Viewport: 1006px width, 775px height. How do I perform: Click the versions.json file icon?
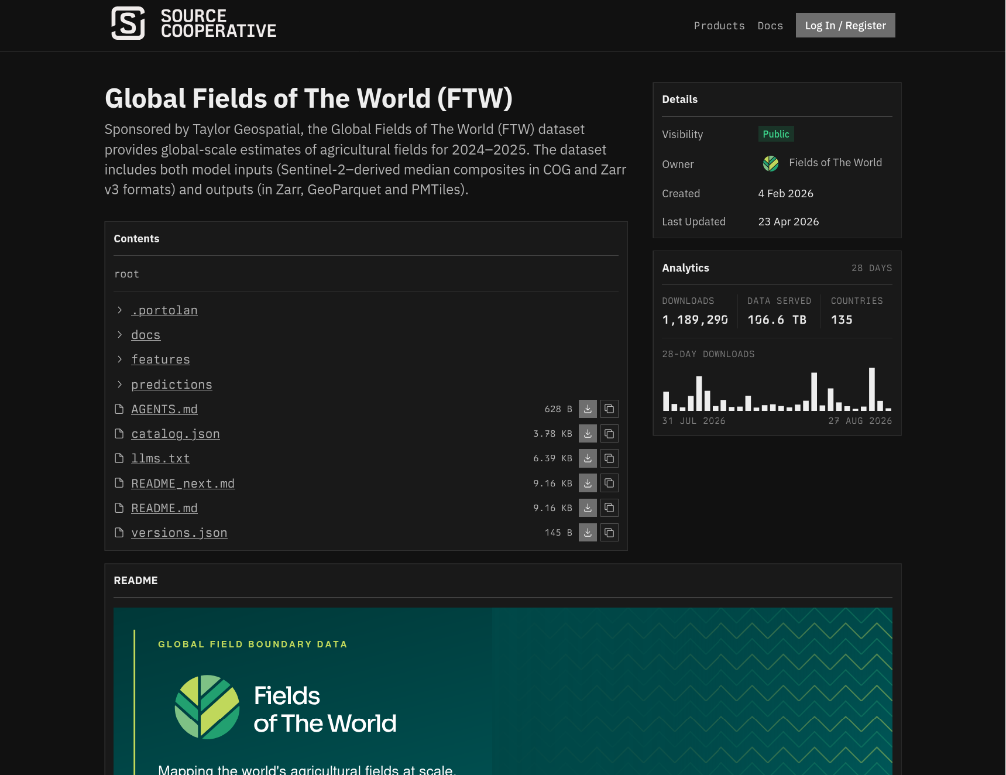(119, 533)
